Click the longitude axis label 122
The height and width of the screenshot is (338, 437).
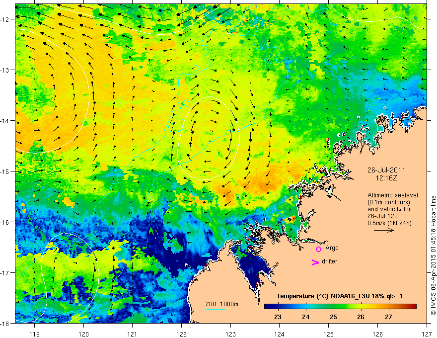(181, 334)
